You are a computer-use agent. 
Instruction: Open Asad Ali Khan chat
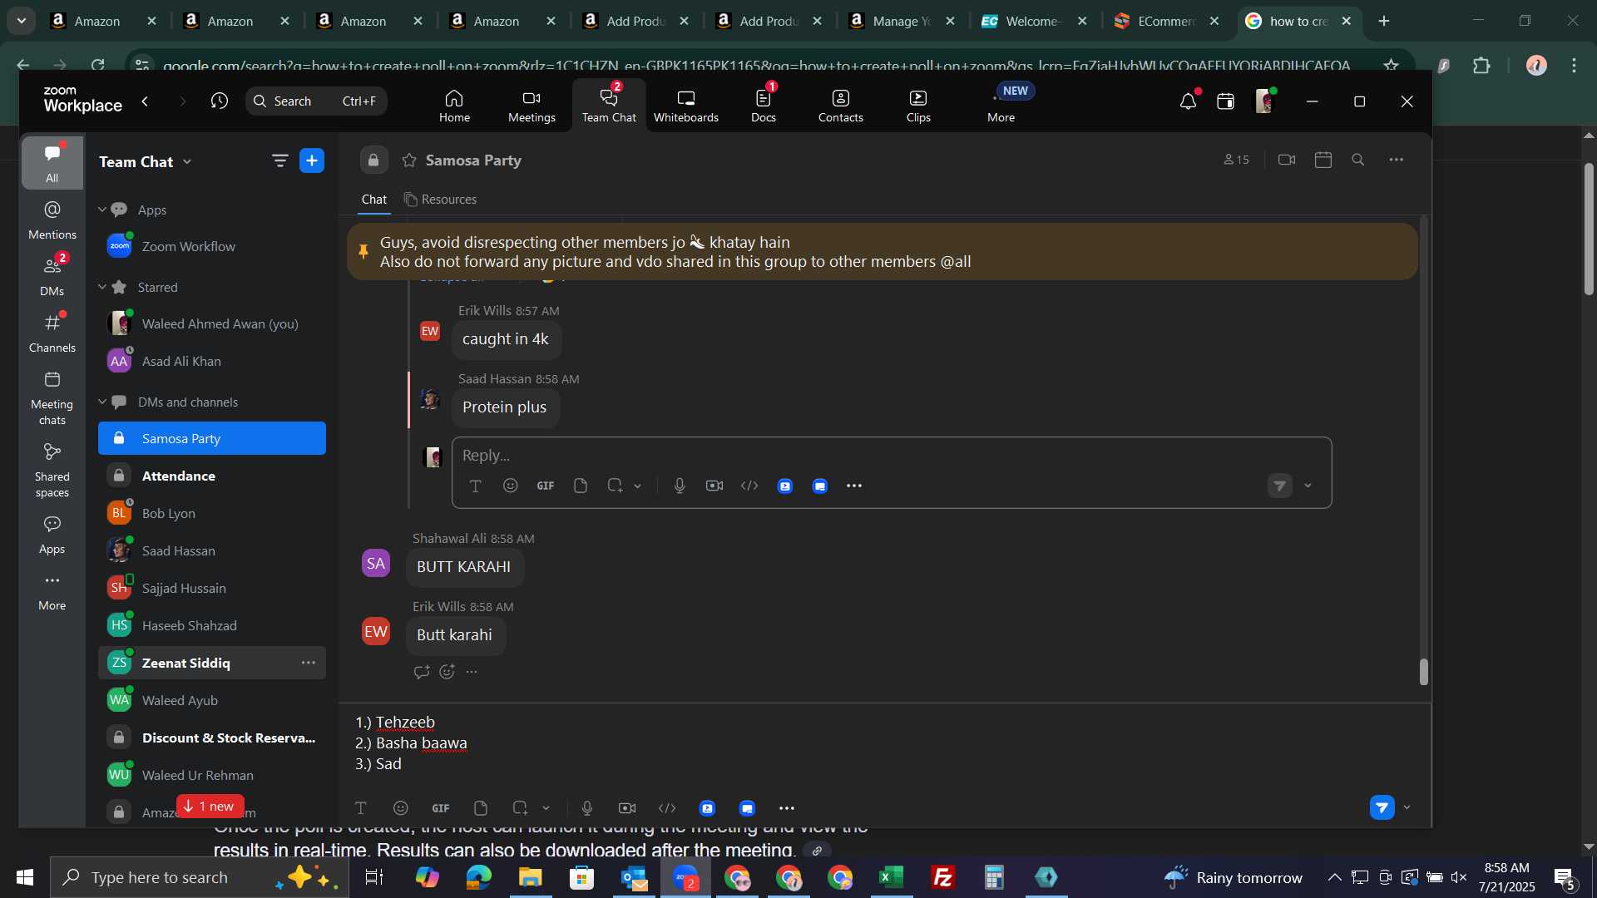click(212, 362)
